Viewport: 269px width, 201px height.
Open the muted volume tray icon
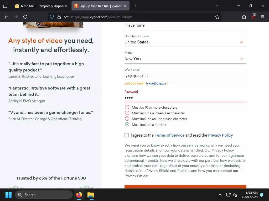[235, 195]
